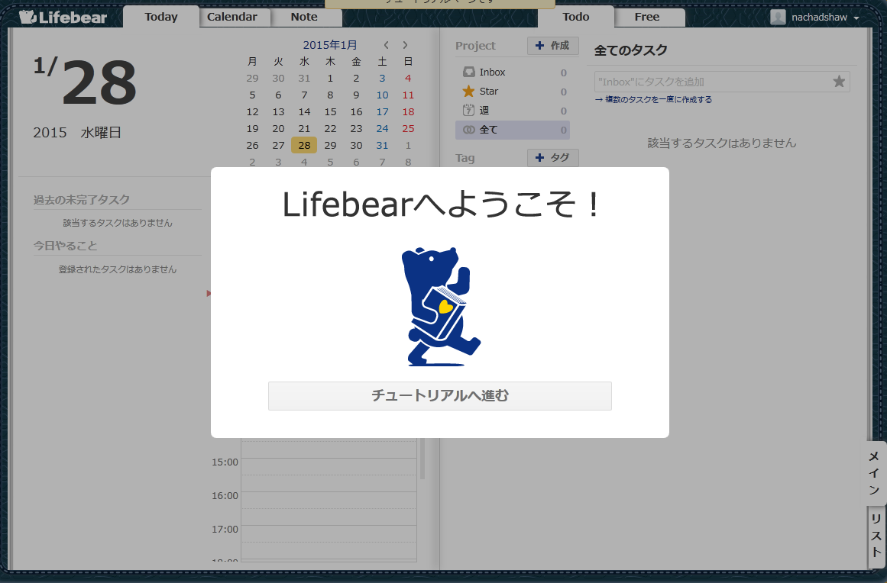Select January 28 in mini calendar
Viewport: 887px width, 583px height.
[304, 145]
